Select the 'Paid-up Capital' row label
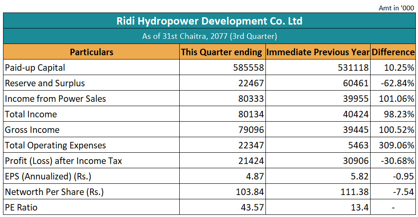 pyautogui.click(x=35, y=68)
